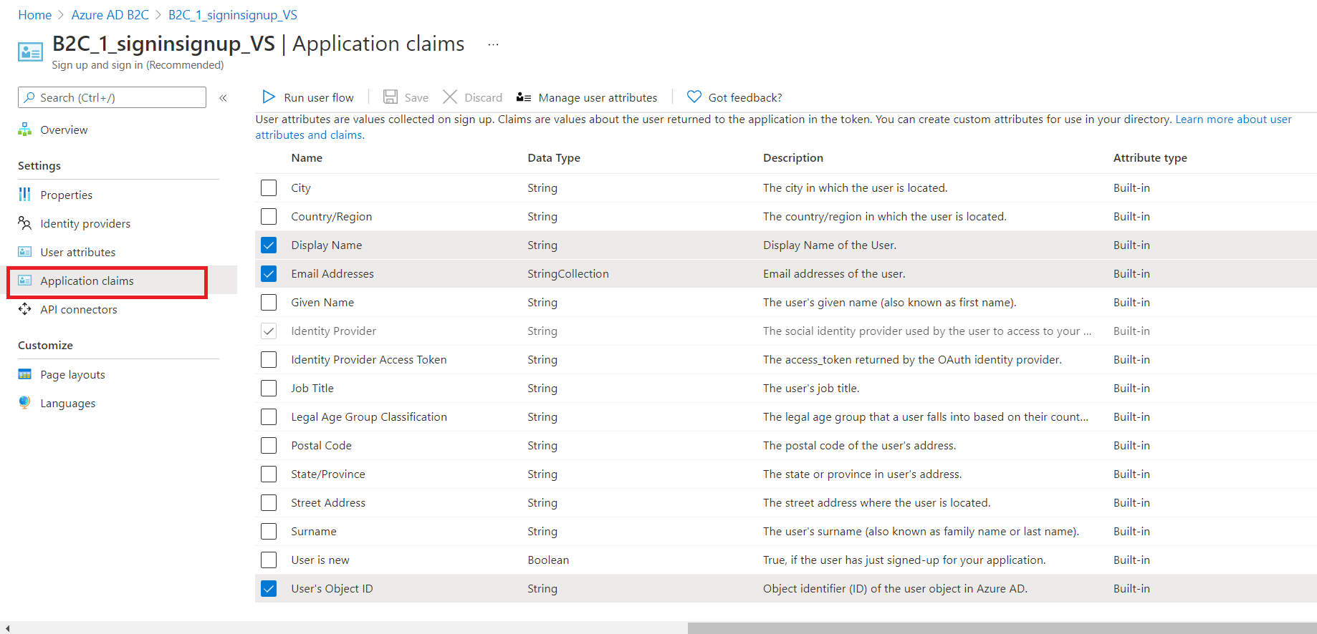Check the Surname claim checkbox
This screenshot has height=634, width=1317.
pyautogui.click(x=269, y=531)
